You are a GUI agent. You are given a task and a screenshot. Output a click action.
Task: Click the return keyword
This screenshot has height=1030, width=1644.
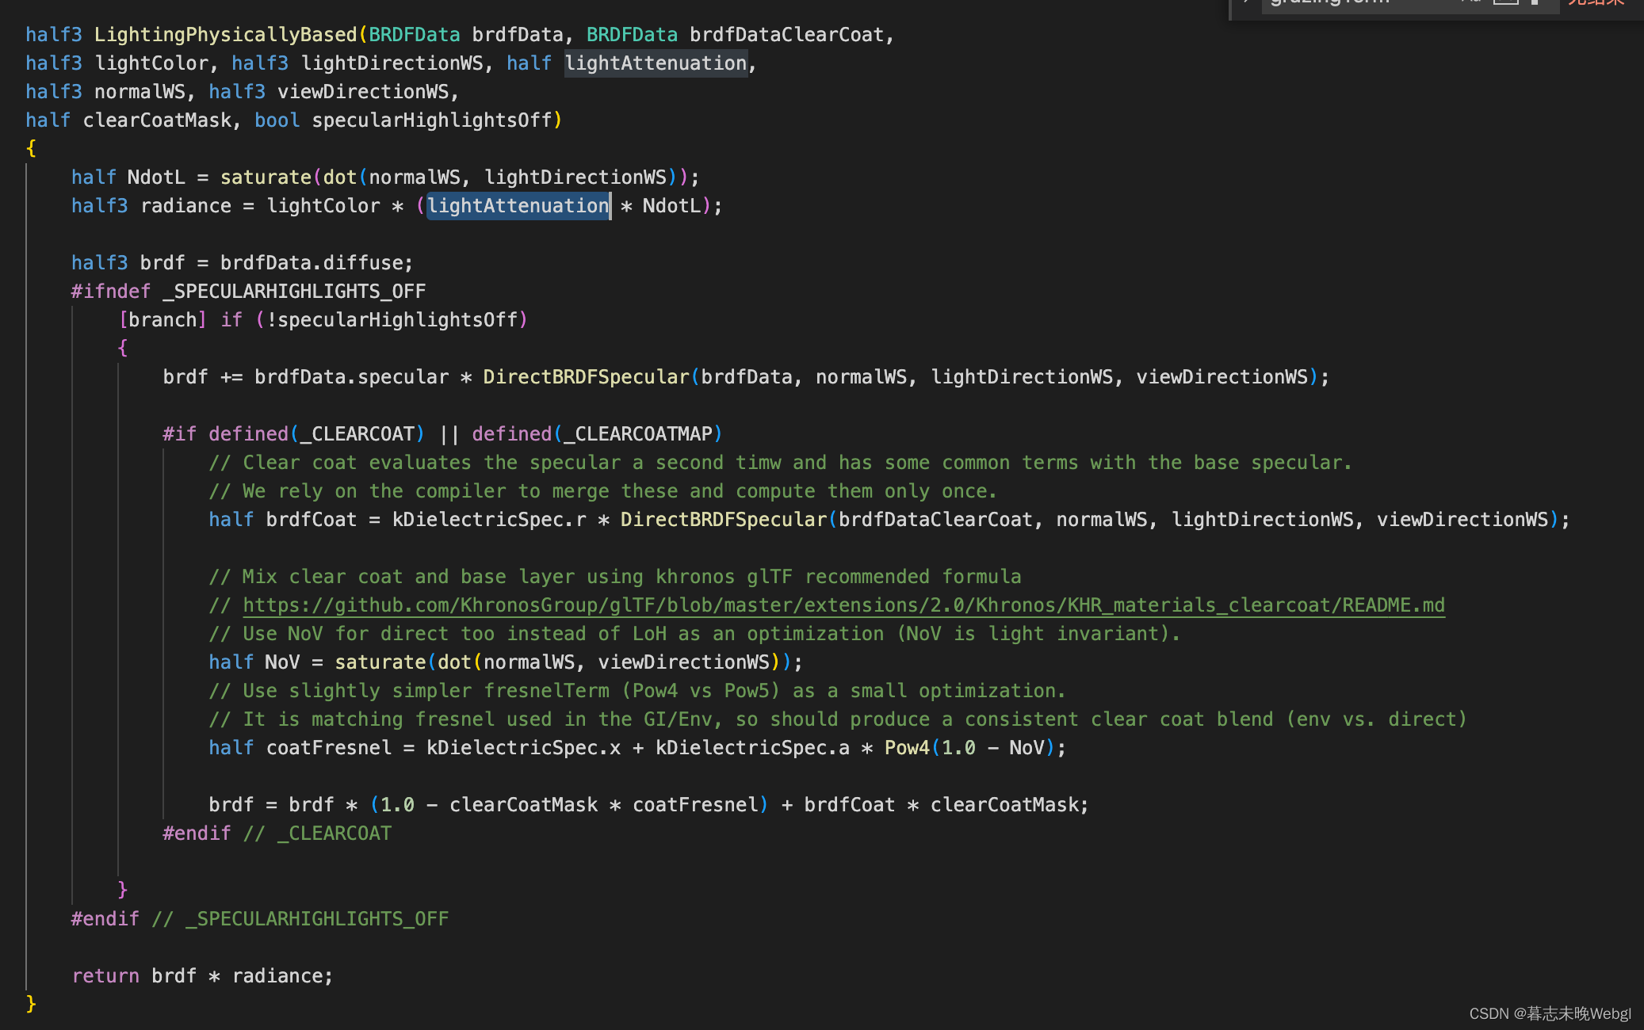coord(105,976)
